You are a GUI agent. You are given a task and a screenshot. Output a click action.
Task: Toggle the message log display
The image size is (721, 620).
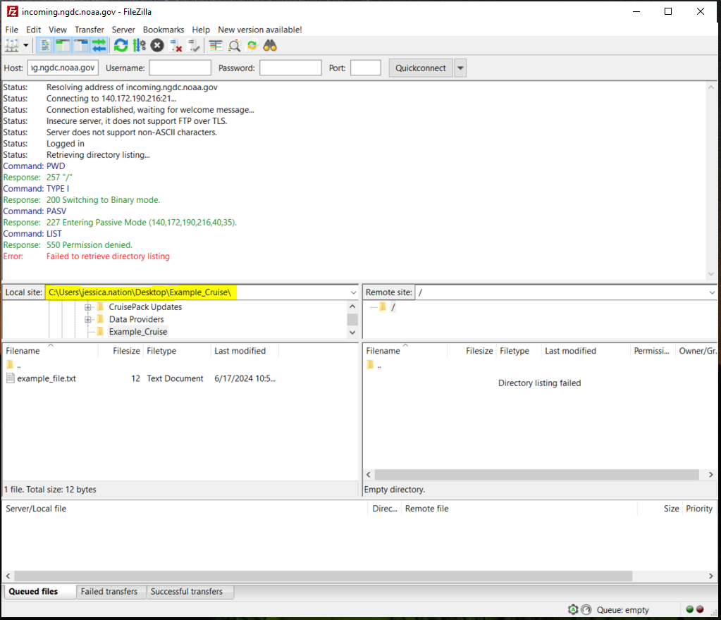[x=44, y=46]
